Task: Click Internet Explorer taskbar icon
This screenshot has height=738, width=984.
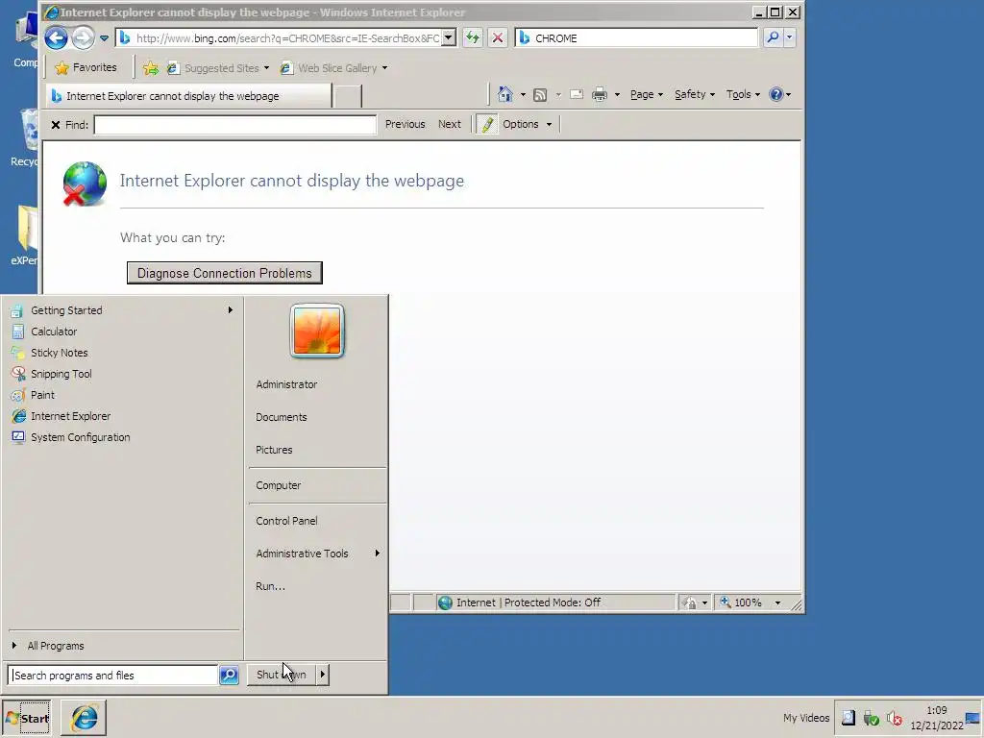Action: [85, 718]
